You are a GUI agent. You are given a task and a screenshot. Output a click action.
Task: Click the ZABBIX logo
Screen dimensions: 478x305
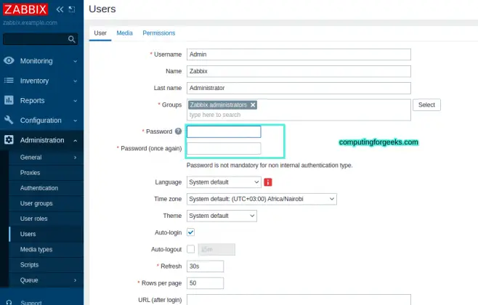(25, 9)
